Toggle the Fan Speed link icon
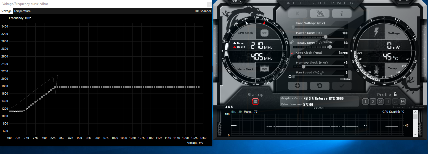Screen dimensions: 428x154 pyautogui.click(x=321, y=73)
